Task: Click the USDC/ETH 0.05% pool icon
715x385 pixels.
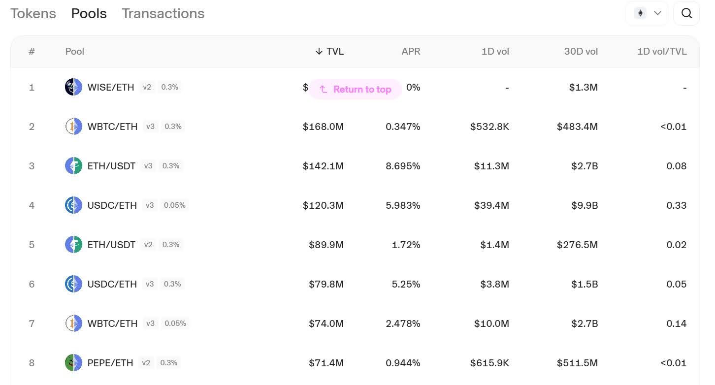Action: pyautogui.click(x=73, y=205)
